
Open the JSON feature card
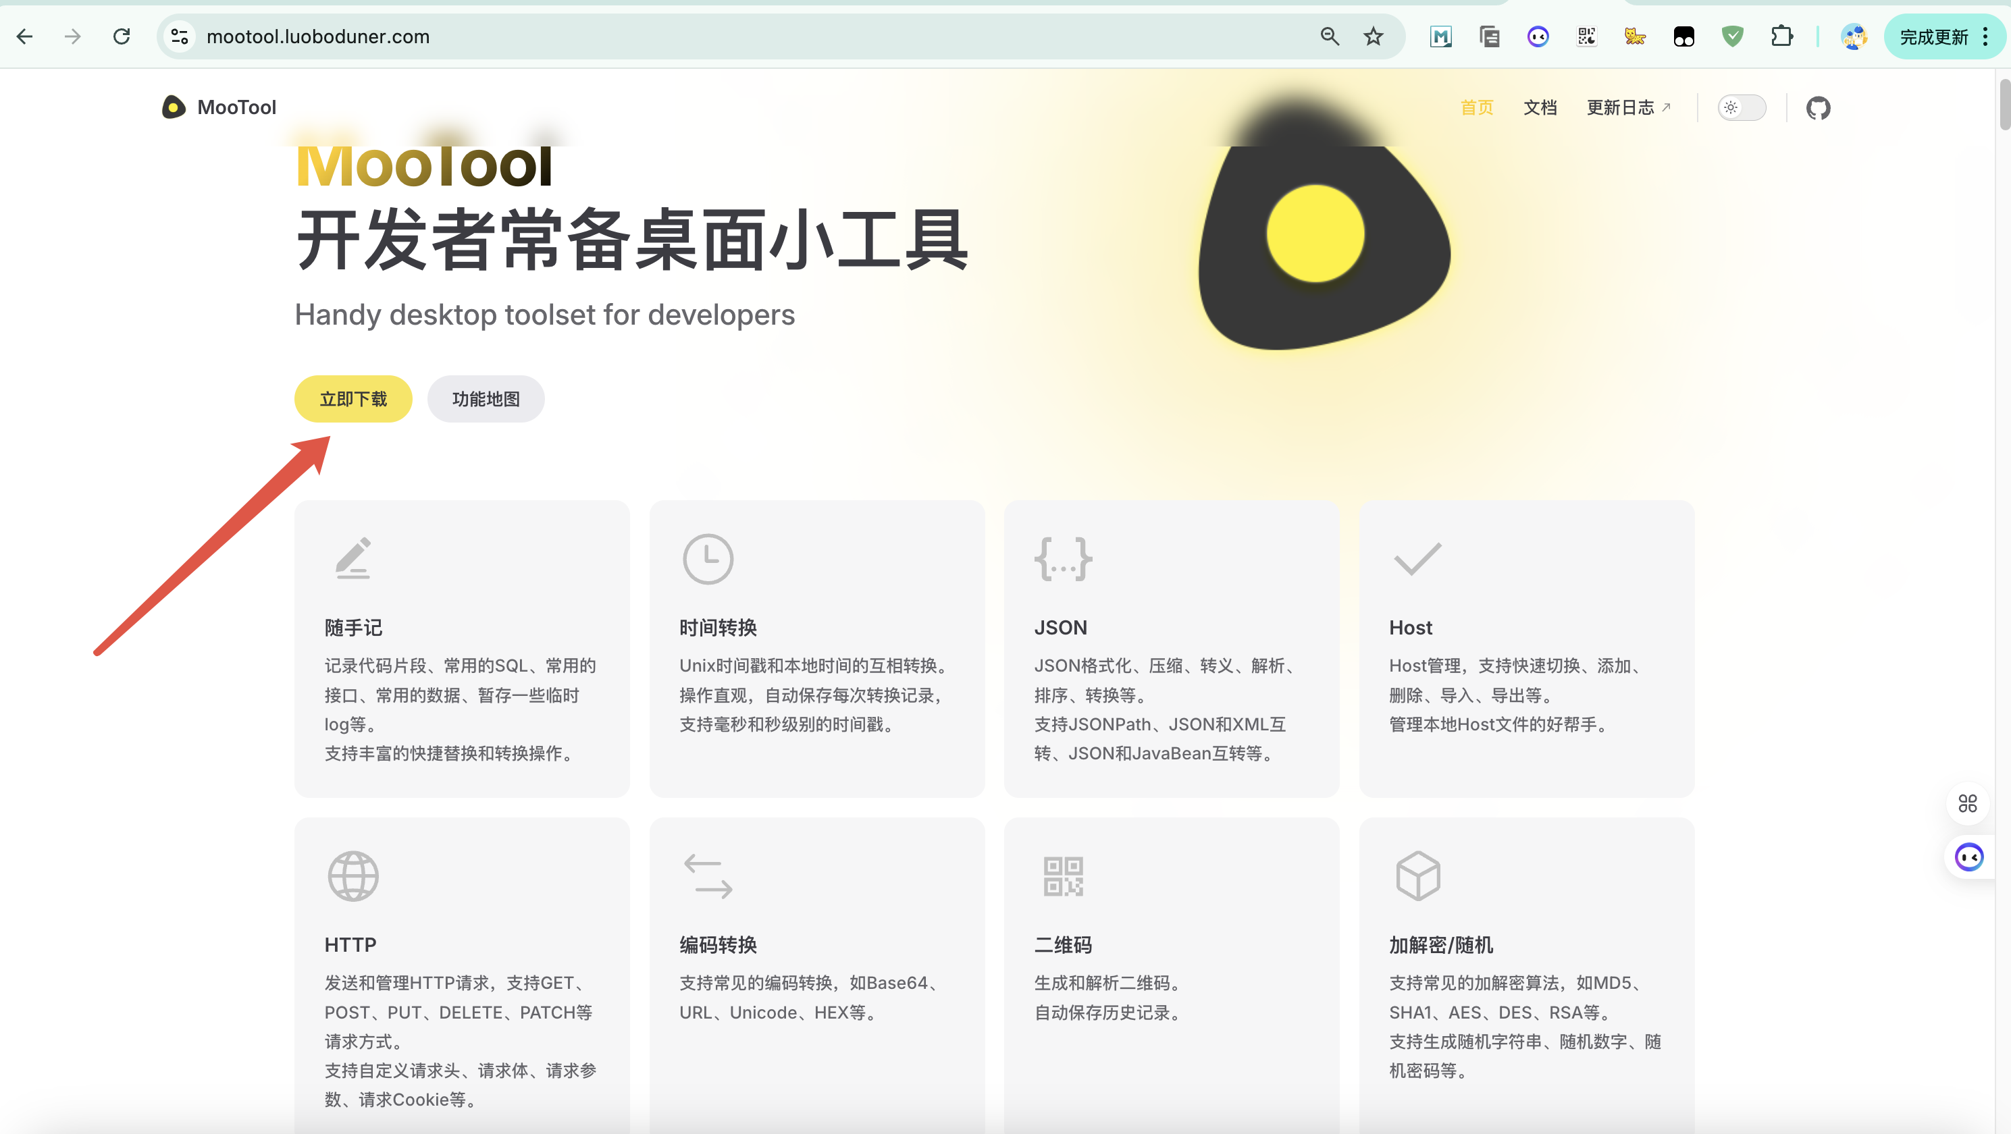1171,648
